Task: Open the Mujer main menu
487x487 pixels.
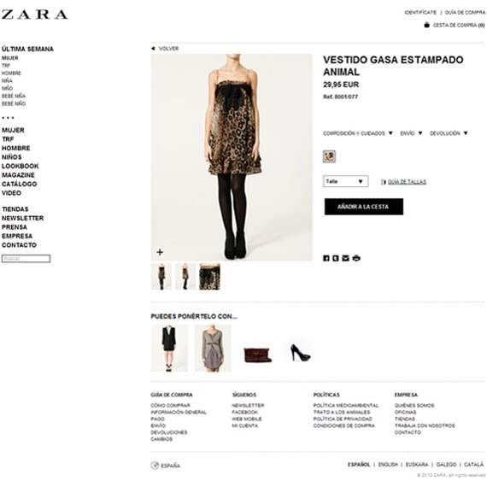Action: click(x=13, y=130)
